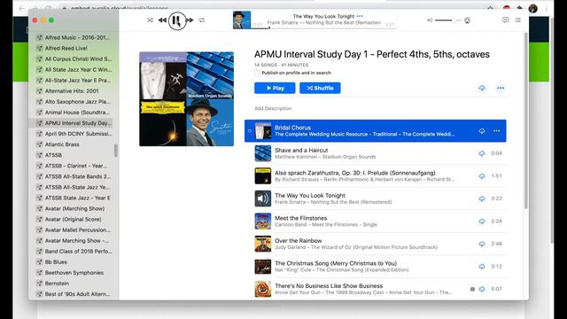This screenshot has width=567, height=319.
Task: Download Over the Rainbow
Action: (482, 244)
